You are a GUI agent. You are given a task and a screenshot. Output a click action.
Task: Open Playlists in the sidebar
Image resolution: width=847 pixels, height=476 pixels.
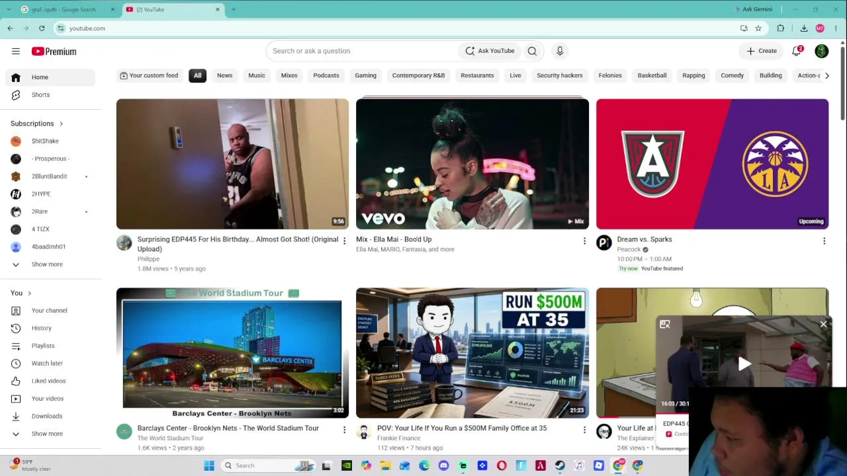pos(50,346)
